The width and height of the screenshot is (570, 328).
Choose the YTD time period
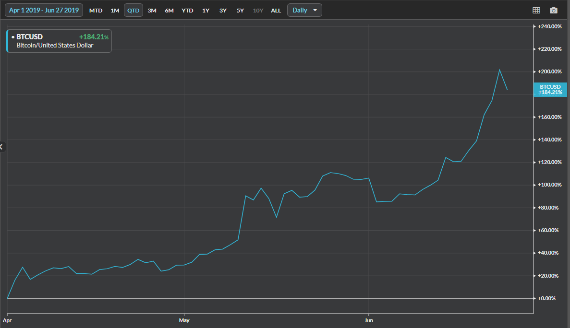187,11
